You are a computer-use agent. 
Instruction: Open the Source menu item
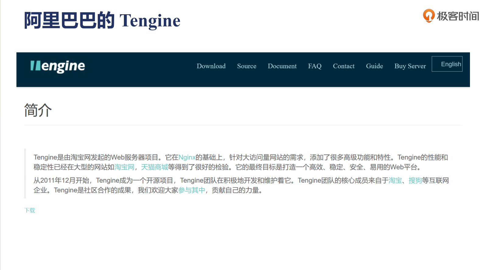(x=247, y=66)
